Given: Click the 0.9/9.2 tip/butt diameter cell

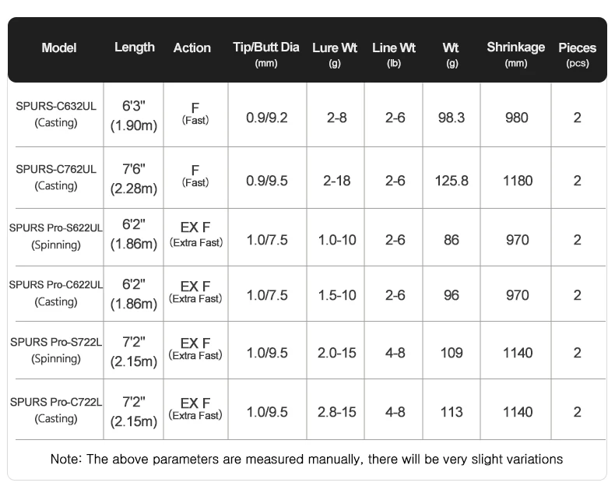Looking at the screenshot, I should click(x=267, y=118).
